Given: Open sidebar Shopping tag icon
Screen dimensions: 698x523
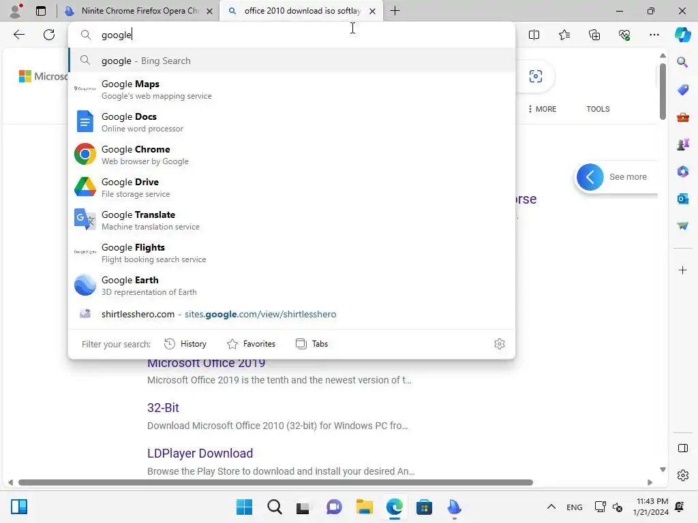Looking at the screenshot, I should click(x=682, y=89).
